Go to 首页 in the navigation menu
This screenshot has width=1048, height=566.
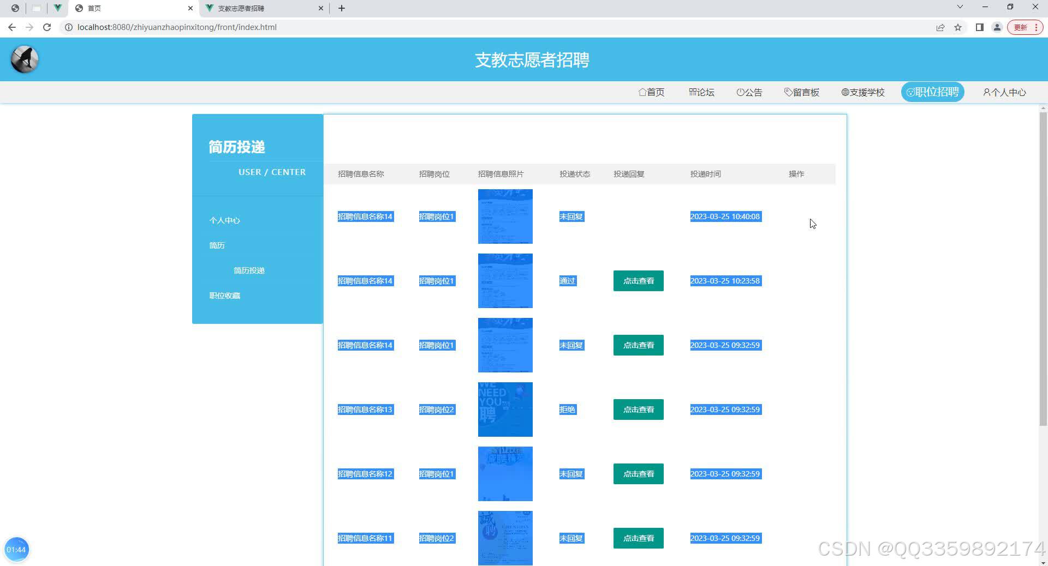[652, 92]
